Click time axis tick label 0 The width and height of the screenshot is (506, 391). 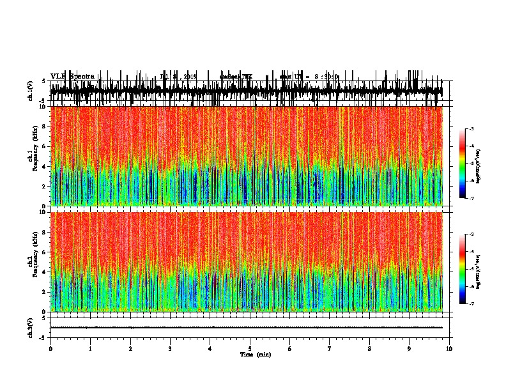[x=50, y=349]
